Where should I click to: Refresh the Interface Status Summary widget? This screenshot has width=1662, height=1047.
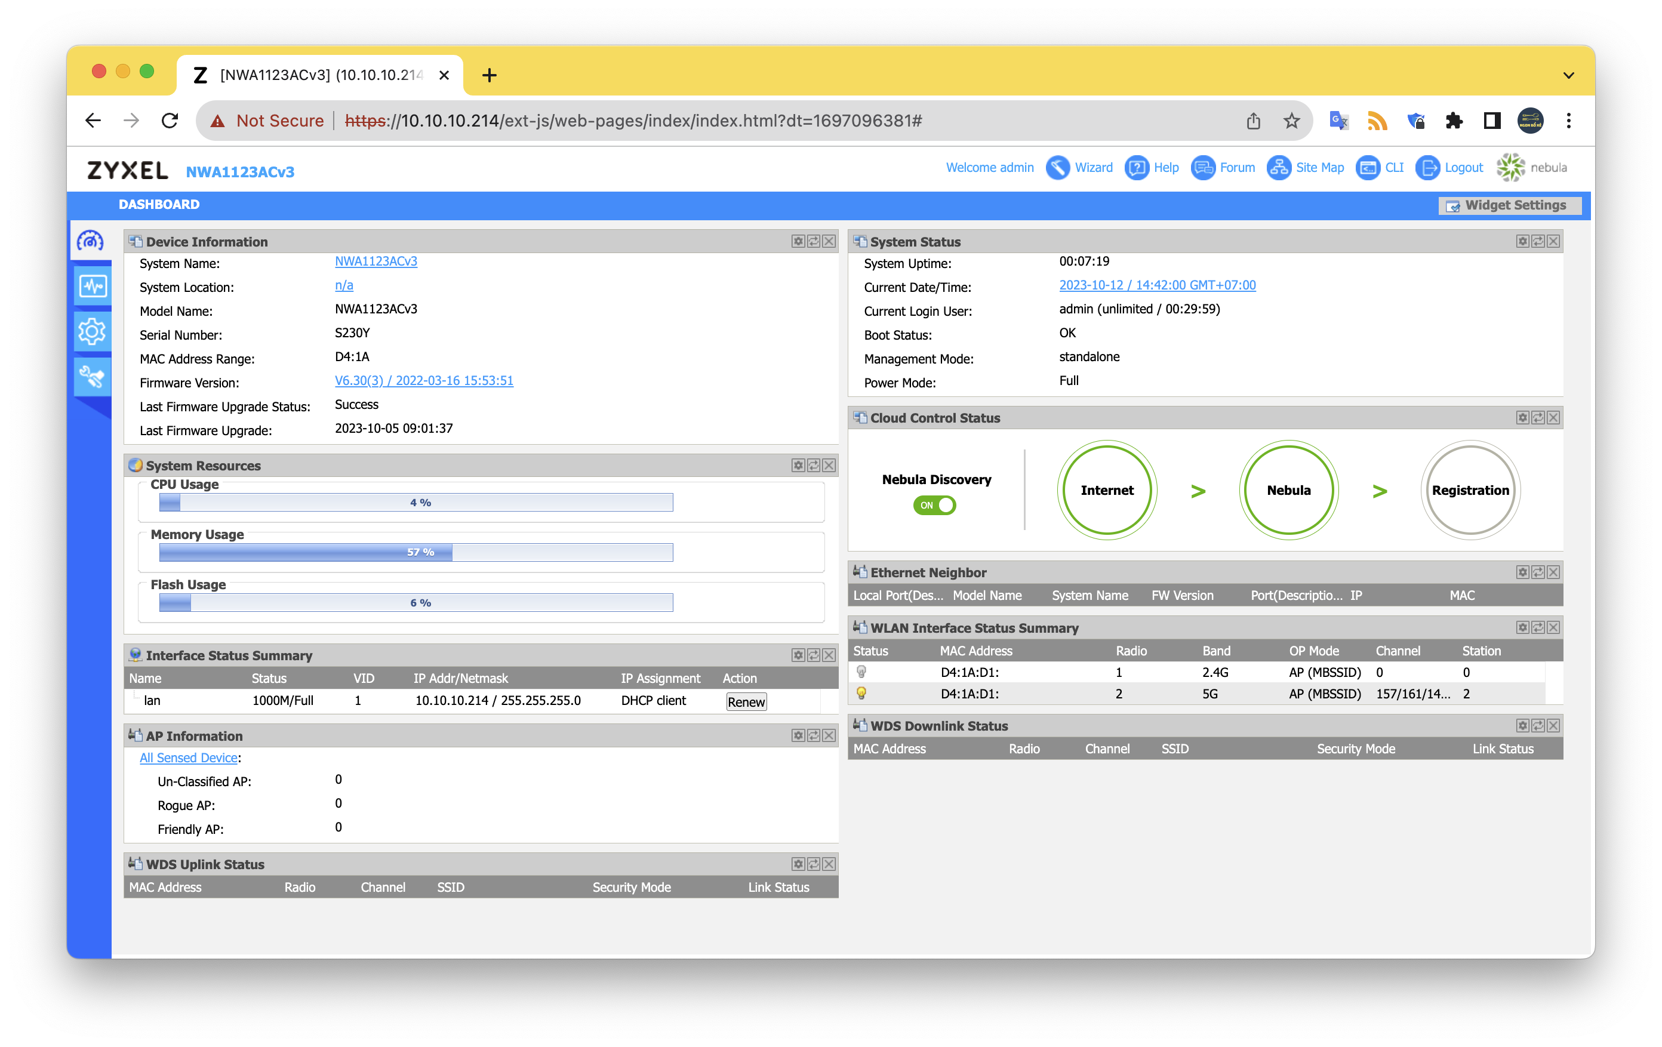pyautogui.click(x=813, y=655)
